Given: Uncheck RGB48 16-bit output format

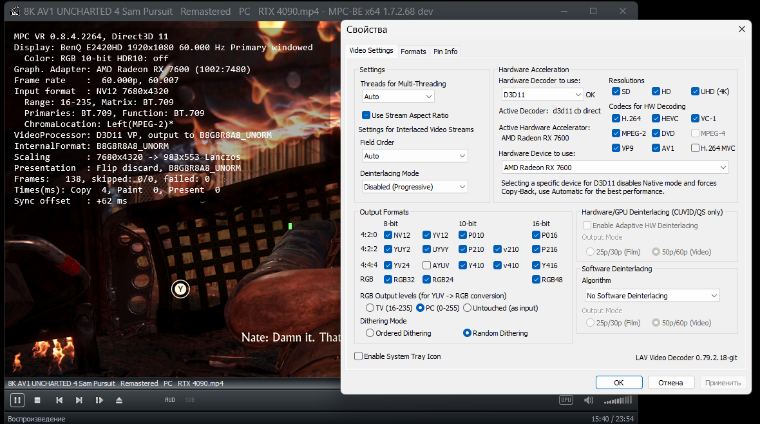Looking at the screenshot, I should [x=536, y=280].
